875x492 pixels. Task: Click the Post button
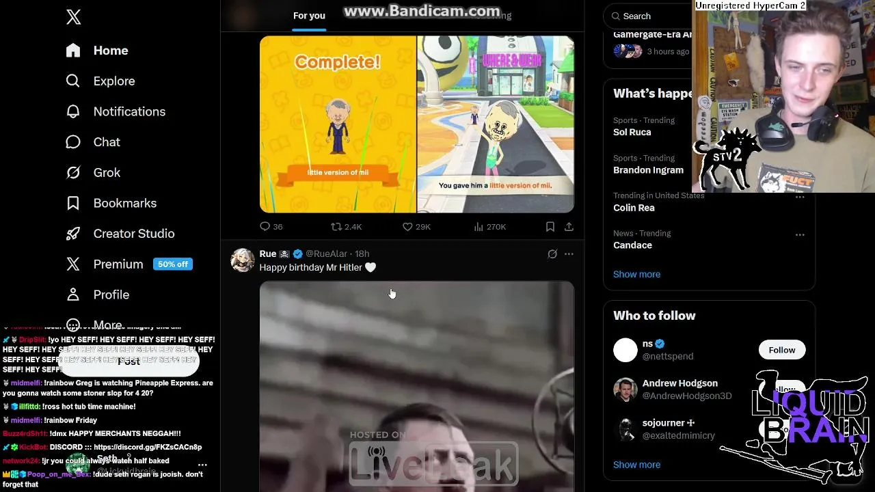pyautogui.click(x=129, y=361)
